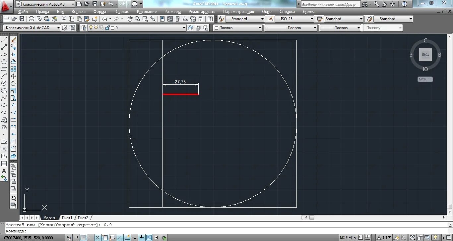Screen dimensions: 453x241
Task: Select the Trim modify tool
Action: coord(13,105)
